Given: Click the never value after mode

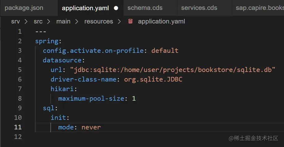Looking at the screenshot, I should coord(91,127).
